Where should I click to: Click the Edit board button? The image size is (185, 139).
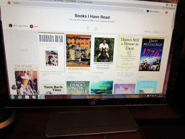click(x=156, y=32)
